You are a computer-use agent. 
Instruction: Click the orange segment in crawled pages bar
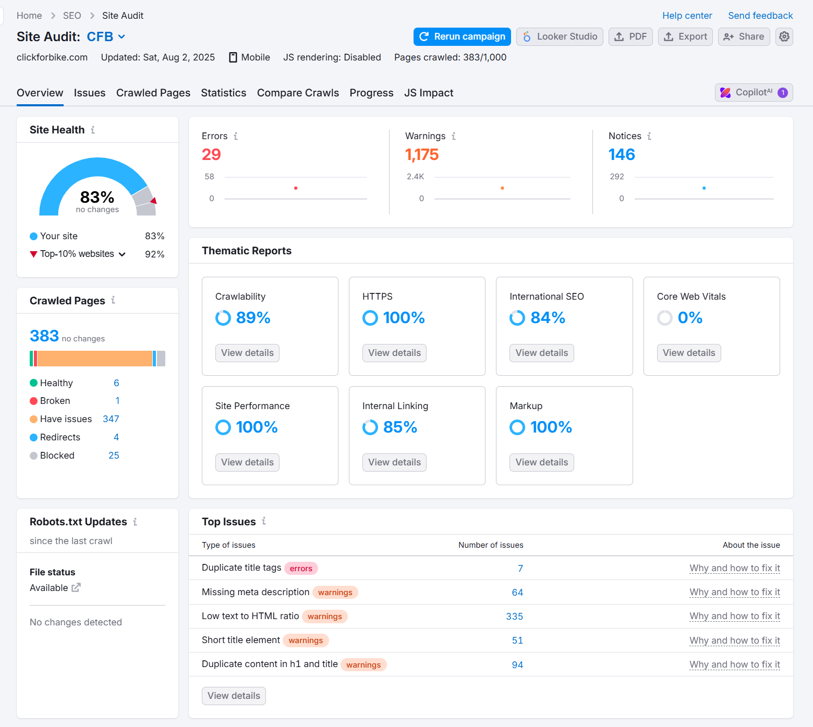pyautogui.click(x=94, y=359)
